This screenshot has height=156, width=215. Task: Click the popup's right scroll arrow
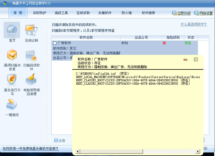click(x=198, y=152)
